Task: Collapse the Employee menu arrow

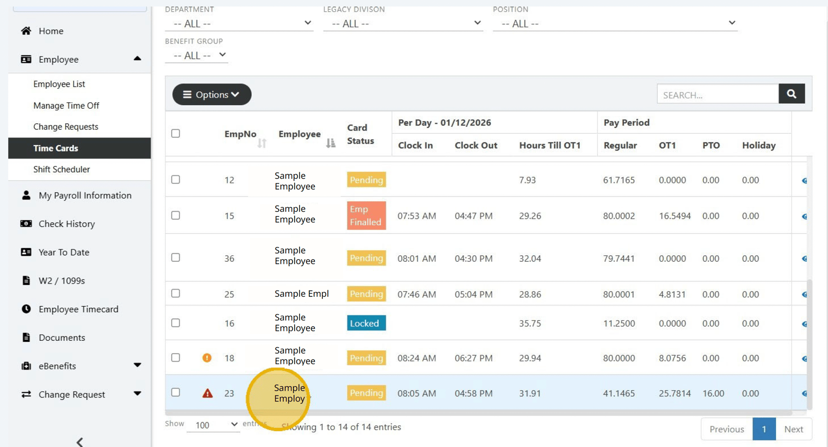Action: point(137,59)
